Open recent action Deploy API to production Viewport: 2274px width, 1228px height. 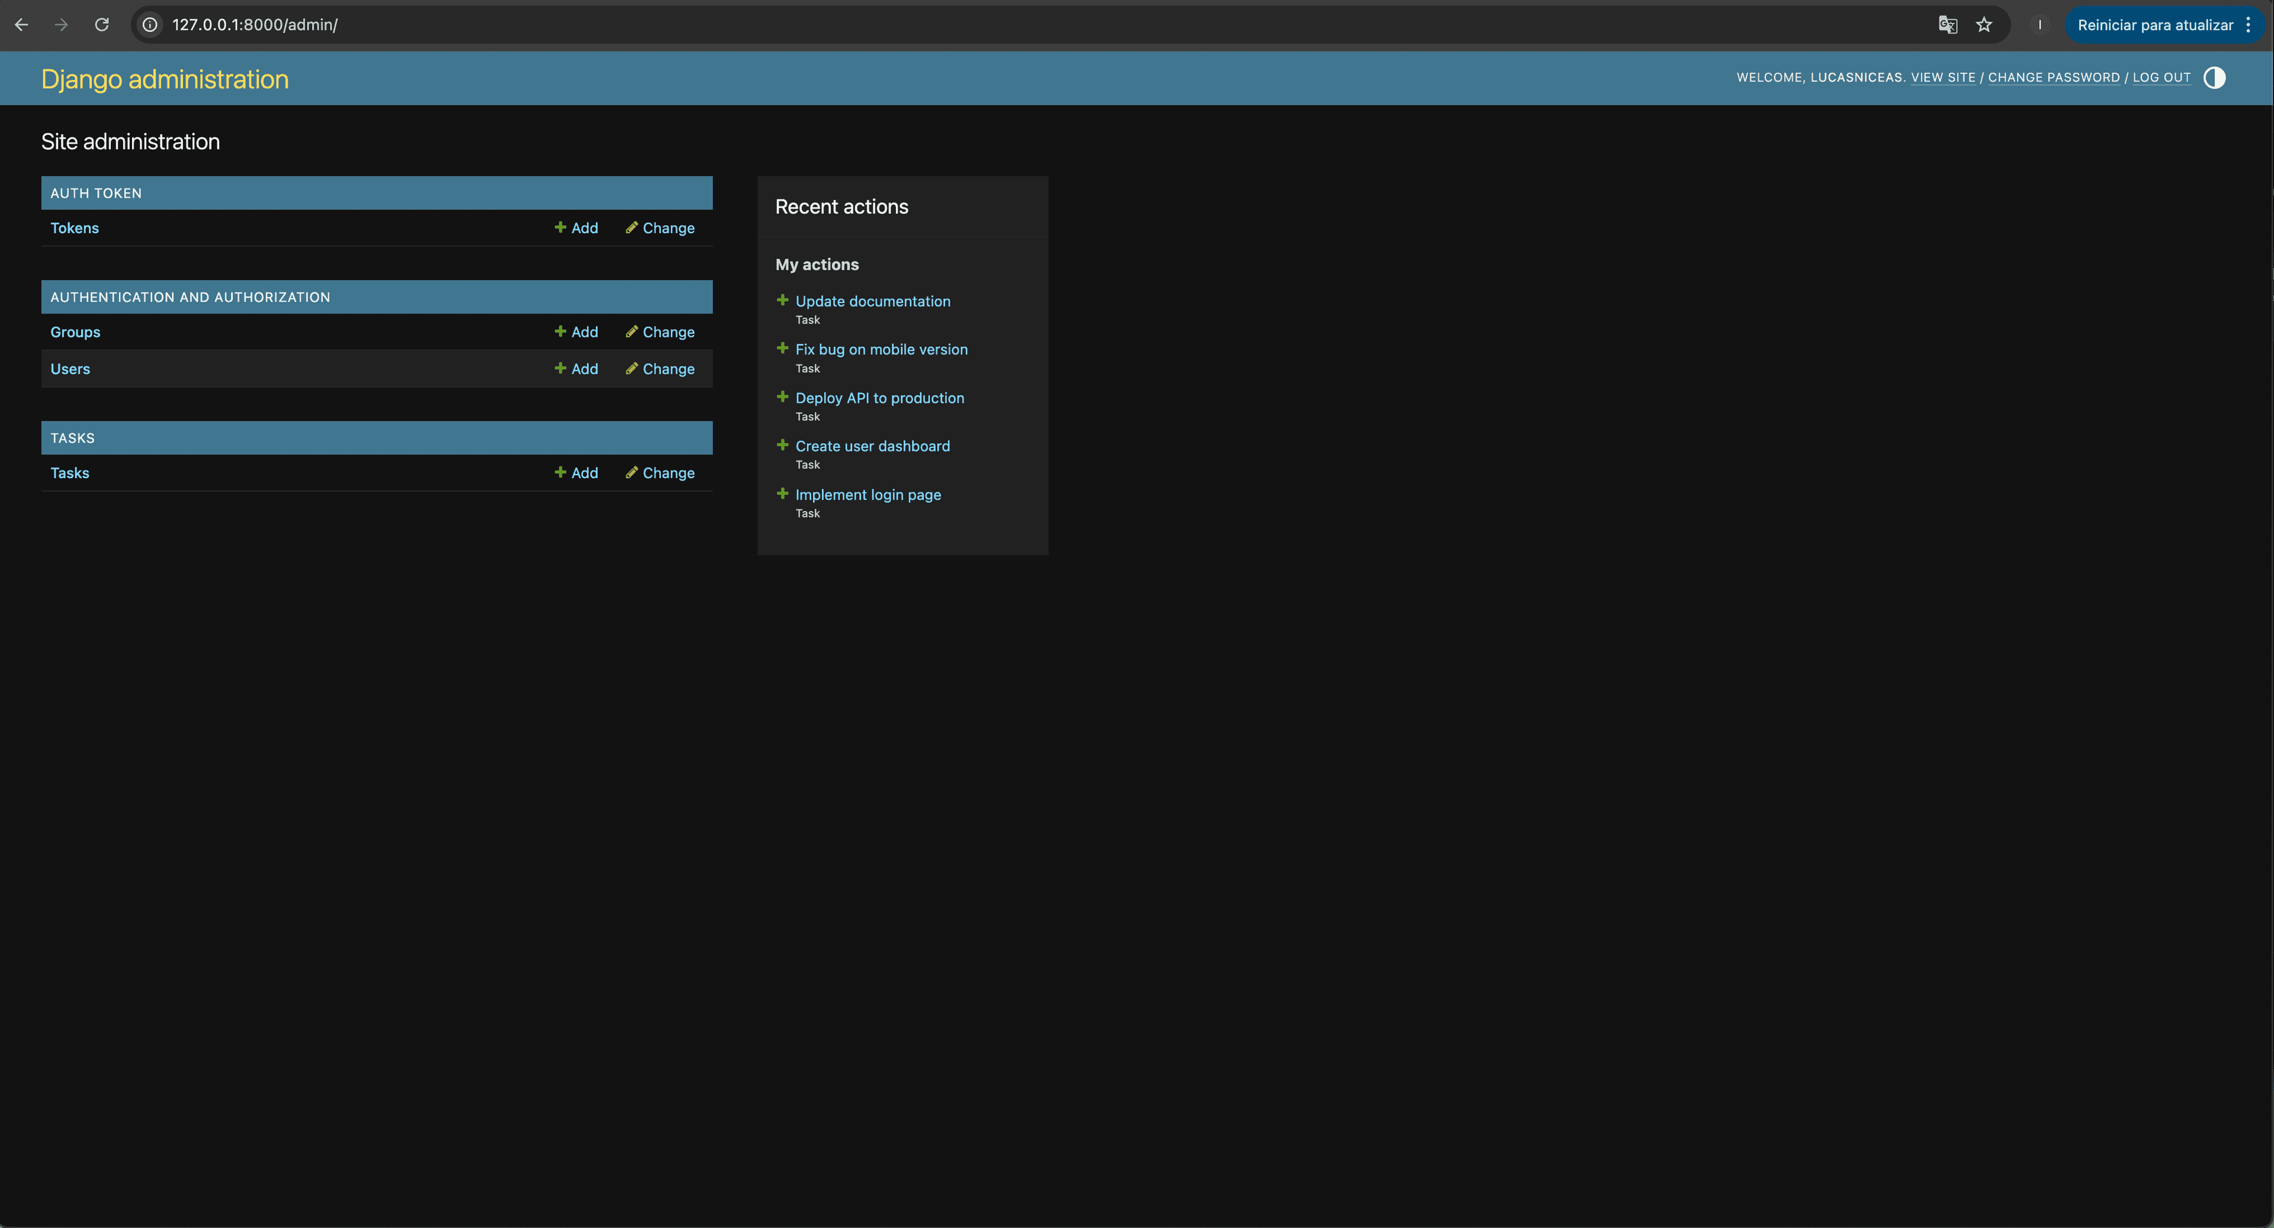879,398
